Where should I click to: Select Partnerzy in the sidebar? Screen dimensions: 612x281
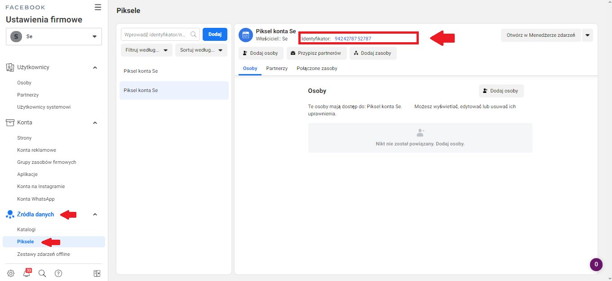[x=28, y=95]
